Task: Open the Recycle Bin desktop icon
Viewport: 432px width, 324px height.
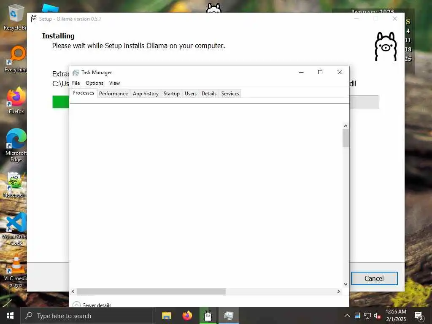Action: coord(15,17)
